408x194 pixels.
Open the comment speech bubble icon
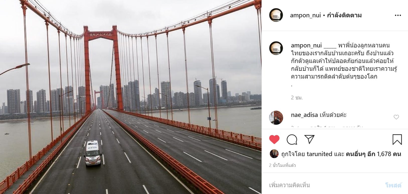point(292,140)
